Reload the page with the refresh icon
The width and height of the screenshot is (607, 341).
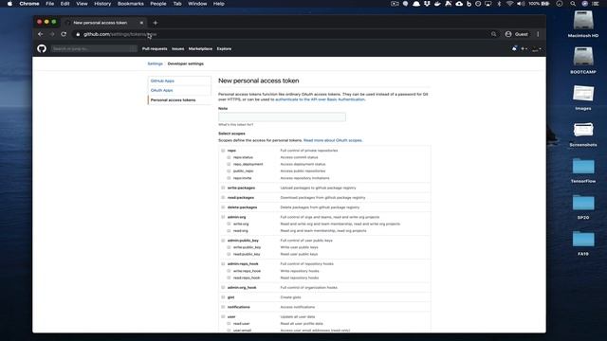[64, 34]
